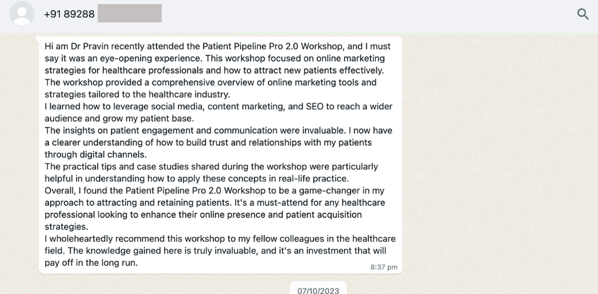Click the +91 89288 phone number title
The height and width of the screenshot is (294, 598).
(x=69, y=14)
